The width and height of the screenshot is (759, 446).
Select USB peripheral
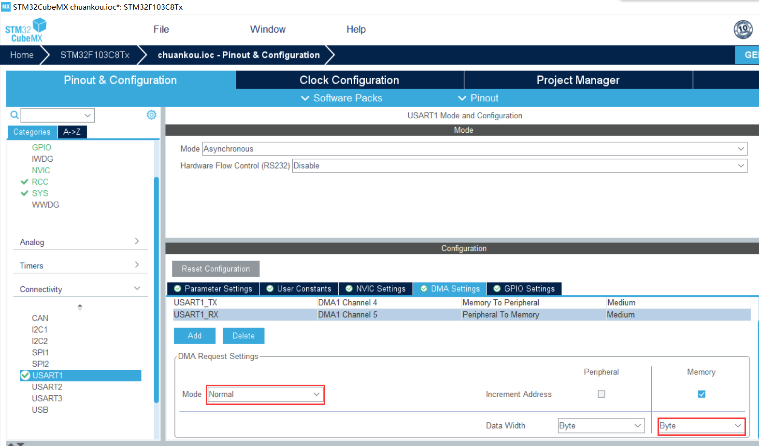coord(40,410)
